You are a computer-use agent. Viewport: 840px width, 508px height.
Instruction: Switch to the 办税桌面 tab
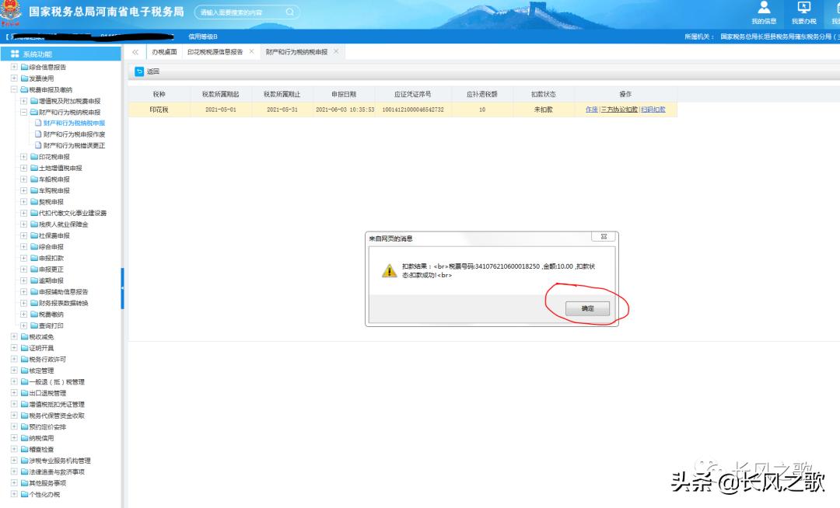click(164, 52)
